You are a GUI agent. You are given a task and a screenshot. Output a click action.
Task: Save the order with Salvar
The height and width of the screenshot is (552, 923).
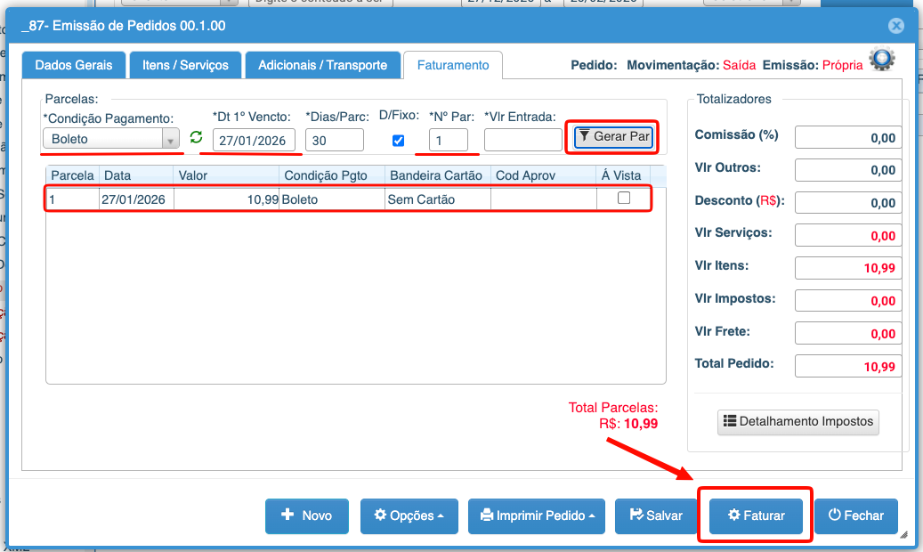pos(655,515)
